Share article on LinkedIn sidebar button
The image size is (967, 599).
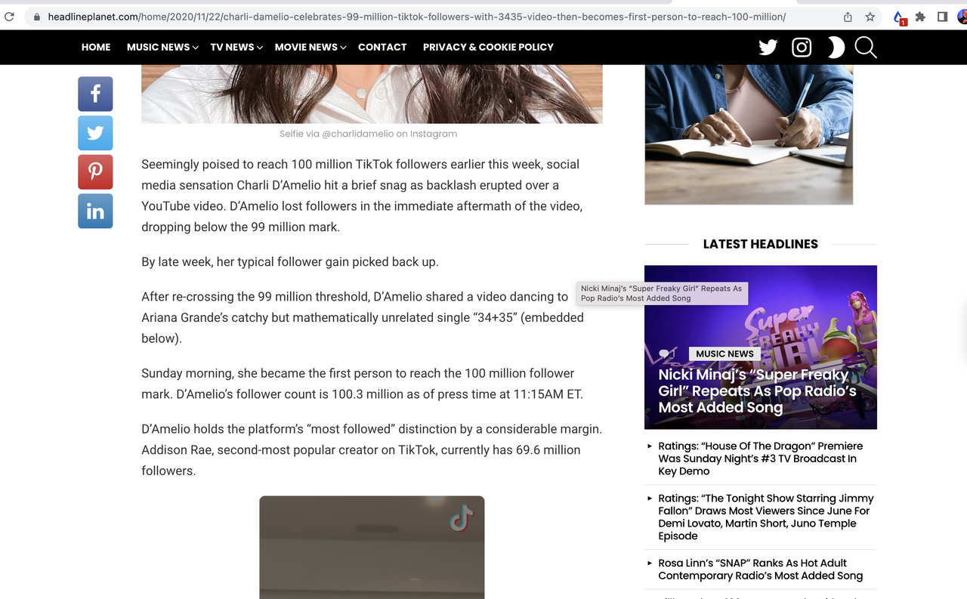[95, 211]
